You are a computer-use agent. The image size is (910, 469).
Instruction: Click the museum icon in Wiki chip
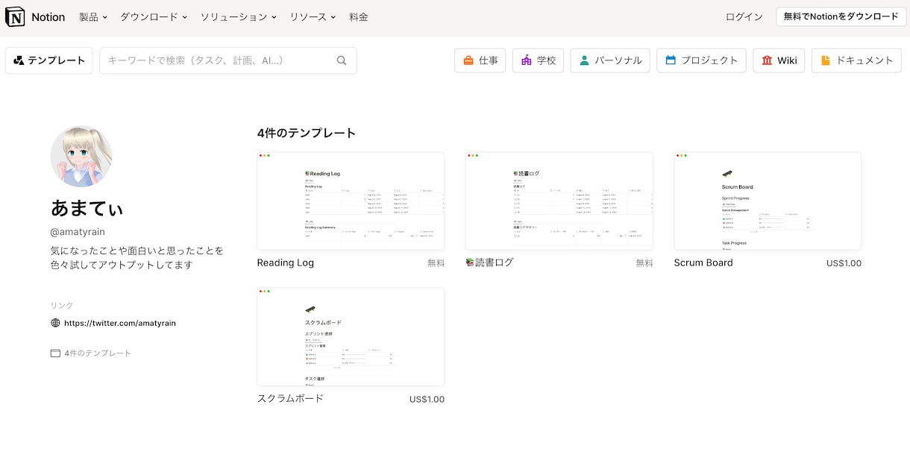pyautogui.click(x=767, y=60)
